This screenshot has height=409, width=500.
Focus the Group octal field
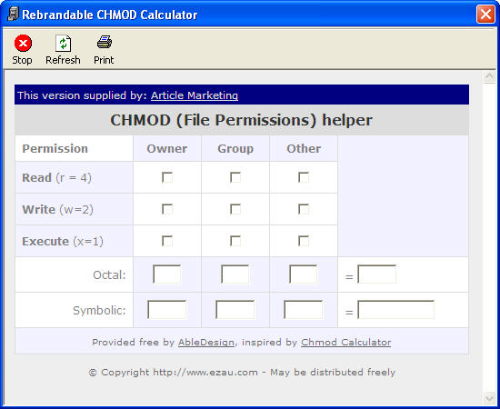235,274
